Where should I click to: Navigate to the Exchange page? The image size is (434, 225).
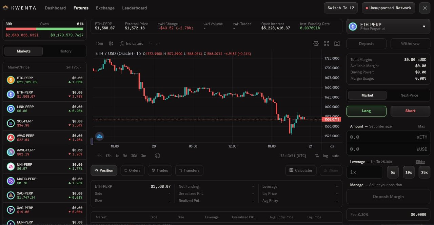[x=105, y=8]
